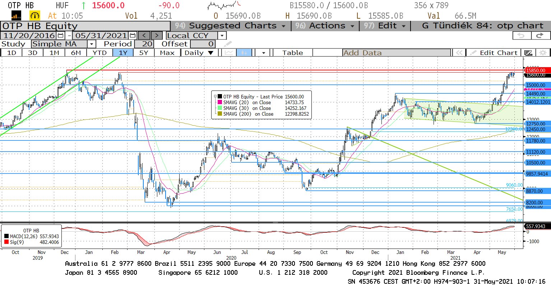The image size is (551, 292).
Task: Click black Last Price legend swatch
Action: tap(220, 97)
